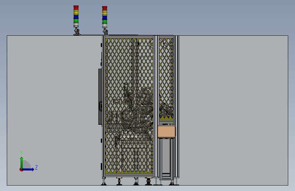The image size is (295, 191).
Task: Select the large yellow wire mesh guard panel
Action: click(129, 106)
